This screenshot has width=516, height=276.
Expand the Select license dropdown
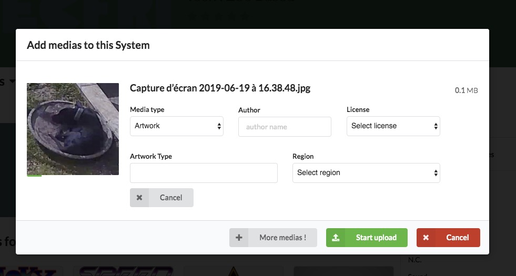tap(393, 126)
